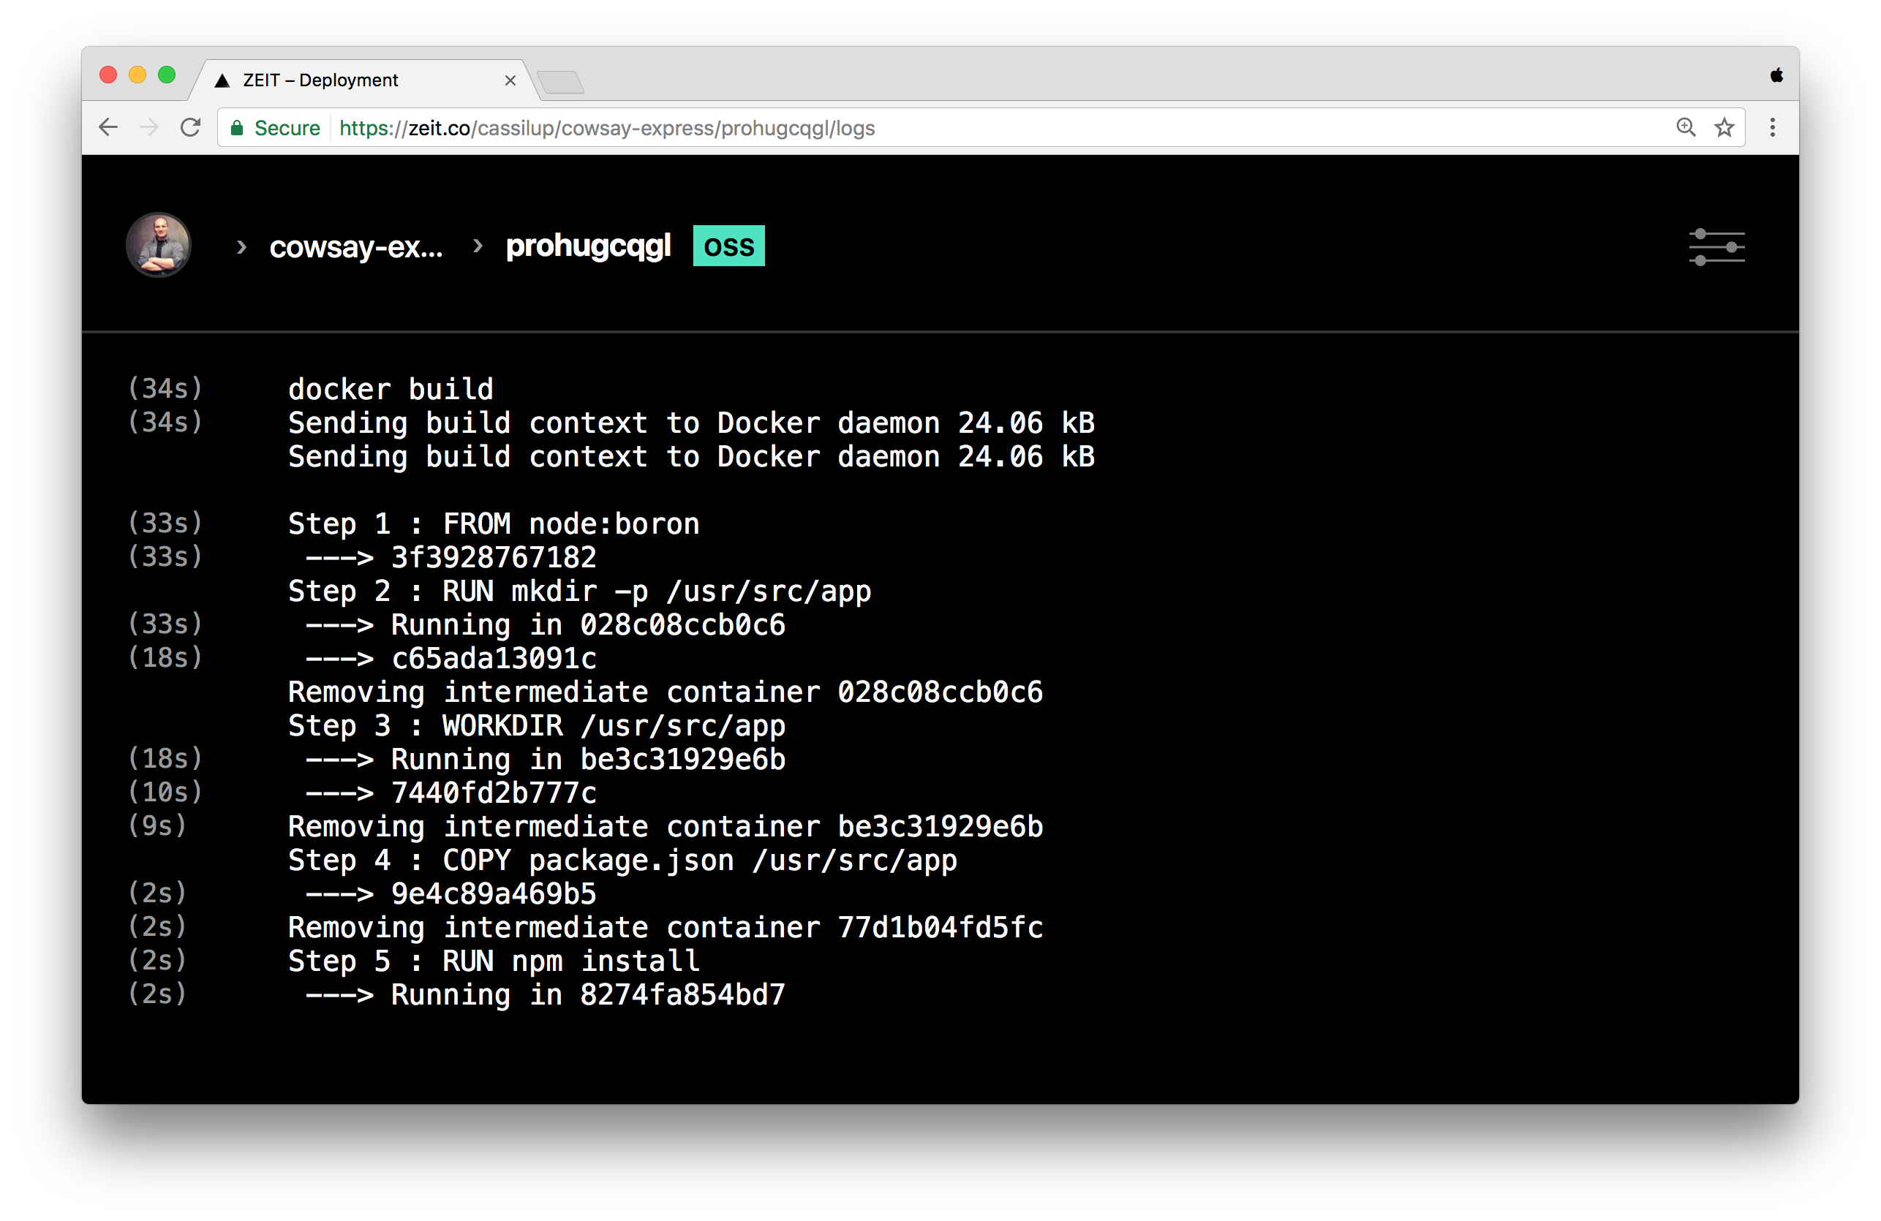The height and width of the screenshot is (1221, 1881).
Task: Click the user avatar photo
Action: pos(159,245)
